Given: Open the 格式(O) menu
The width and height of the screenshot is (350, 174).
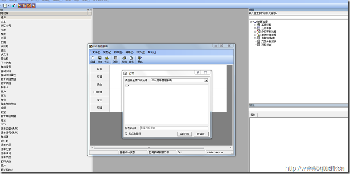Looking at the screenshot, I should tap(141, 52).
